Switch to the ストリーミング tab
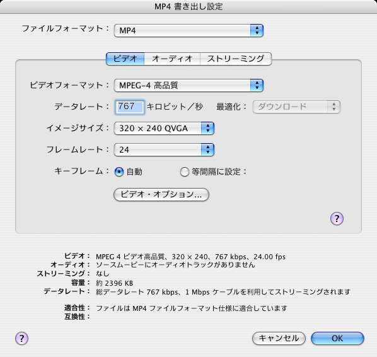The height and width of the screenshot is (357, 377). 236,59
